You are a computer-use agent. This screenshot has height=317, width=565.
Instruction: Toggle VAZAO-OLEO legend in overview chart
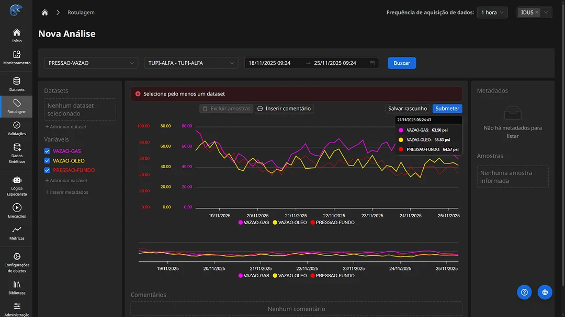pyautogui.click(x=290, y=276)
